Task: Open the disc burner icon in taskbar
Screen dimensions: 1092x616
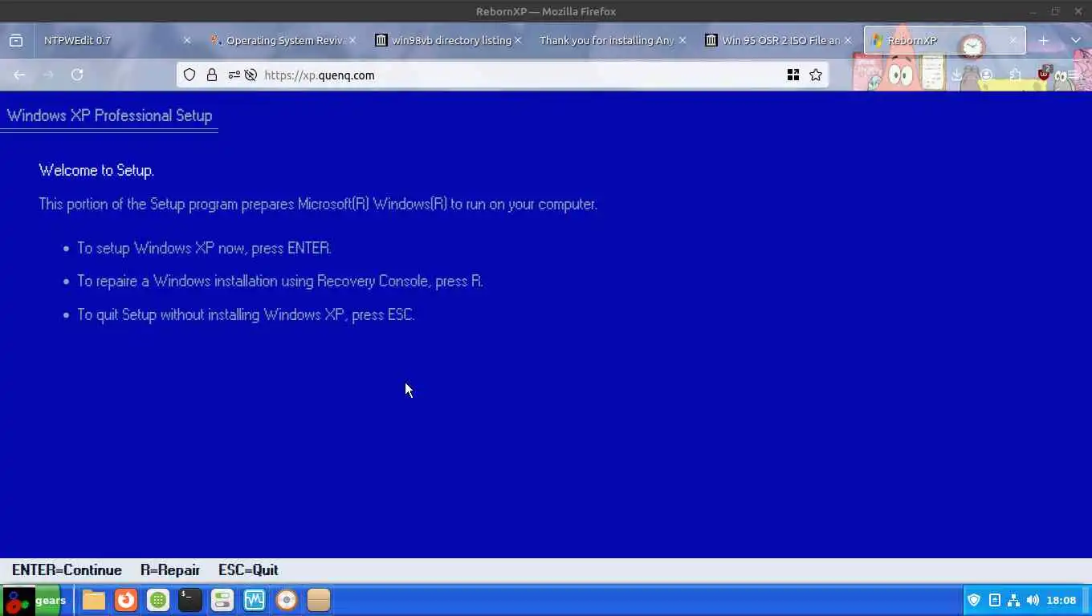Action: (x=287, y=600)
